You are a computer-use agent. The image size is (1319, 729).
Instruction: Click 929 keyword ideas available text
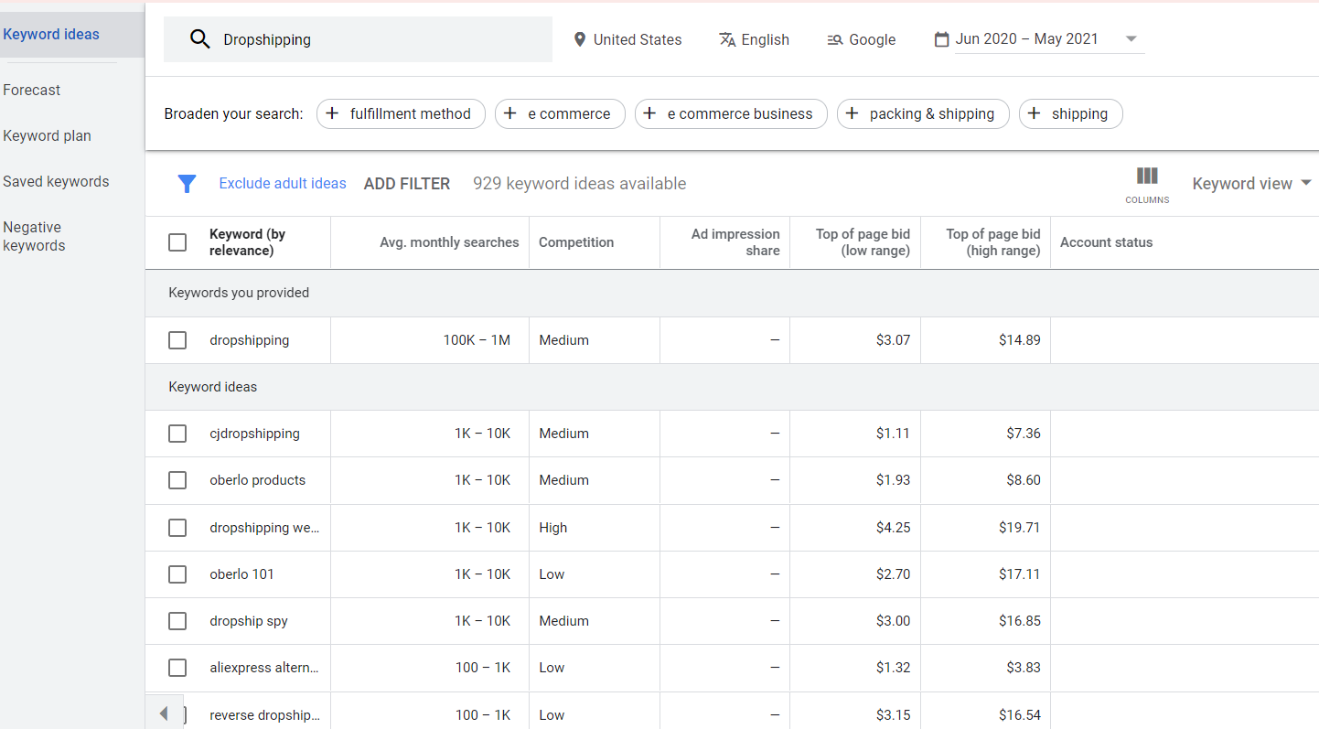coord(579,184)
